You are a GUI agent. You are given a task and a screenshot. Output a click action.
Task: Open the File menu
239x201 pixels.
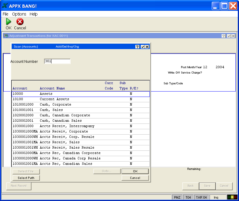point(5,14)
